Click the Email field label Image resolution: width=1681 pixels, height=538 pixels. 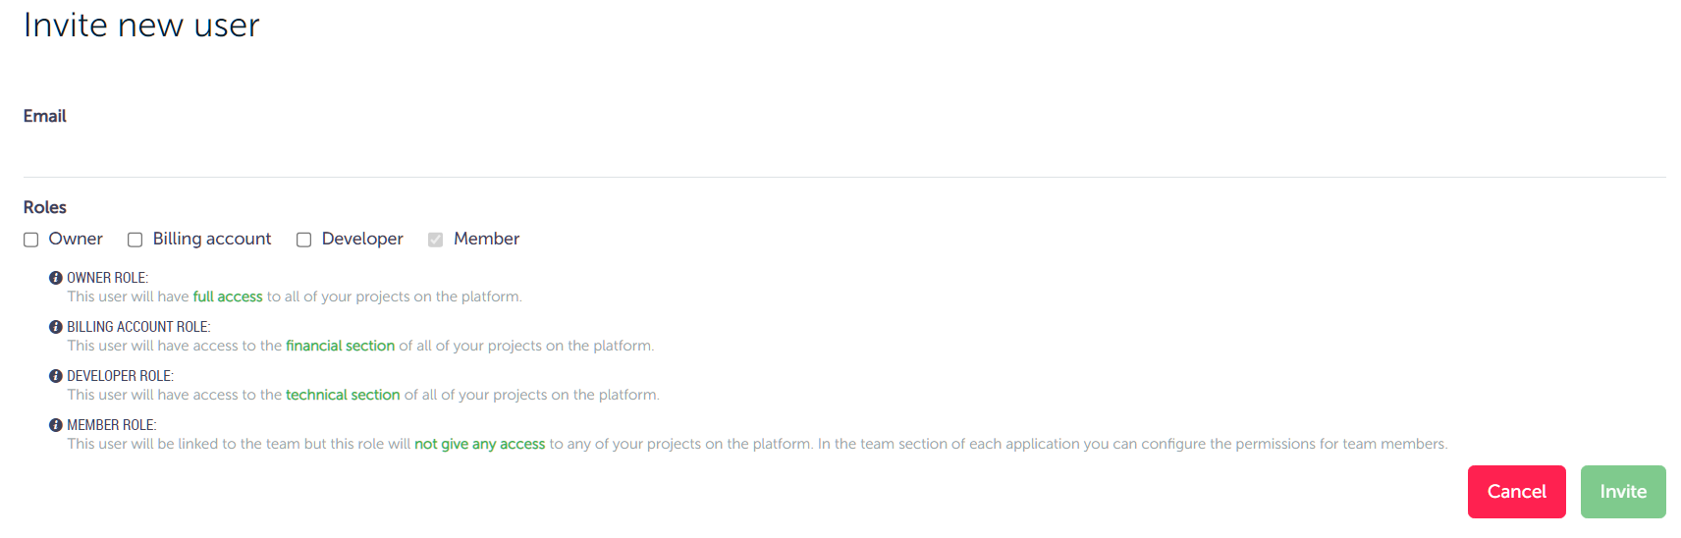pos(45,116)
